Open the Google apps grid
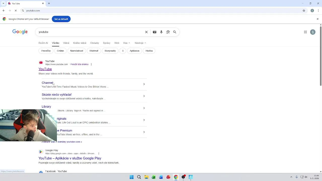This screenshot has width=322, height=181. pyautogui.click(x=305, y=32)
